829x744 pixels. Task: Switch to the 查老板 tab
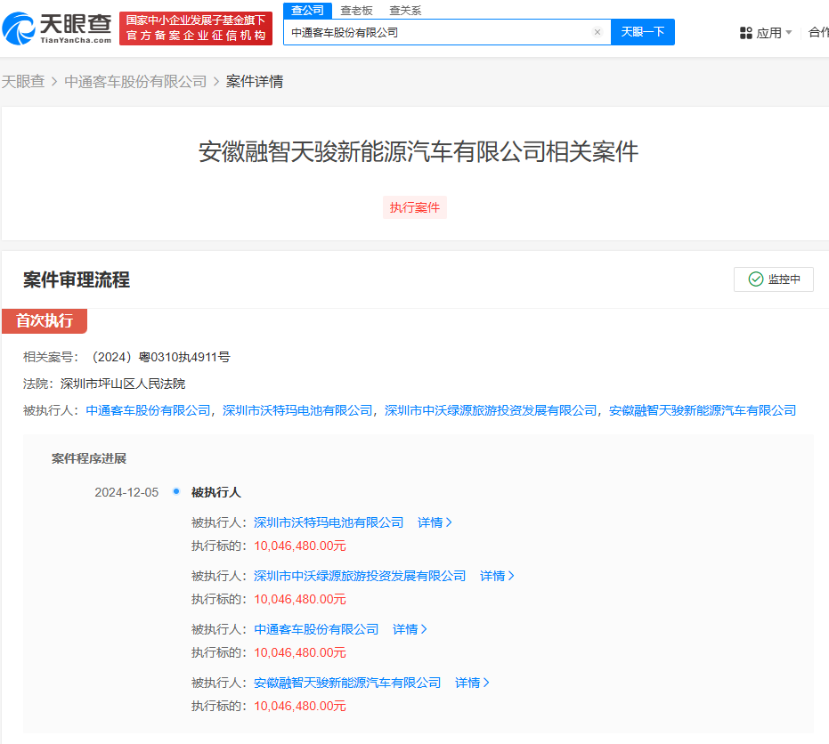click(356, 11)
